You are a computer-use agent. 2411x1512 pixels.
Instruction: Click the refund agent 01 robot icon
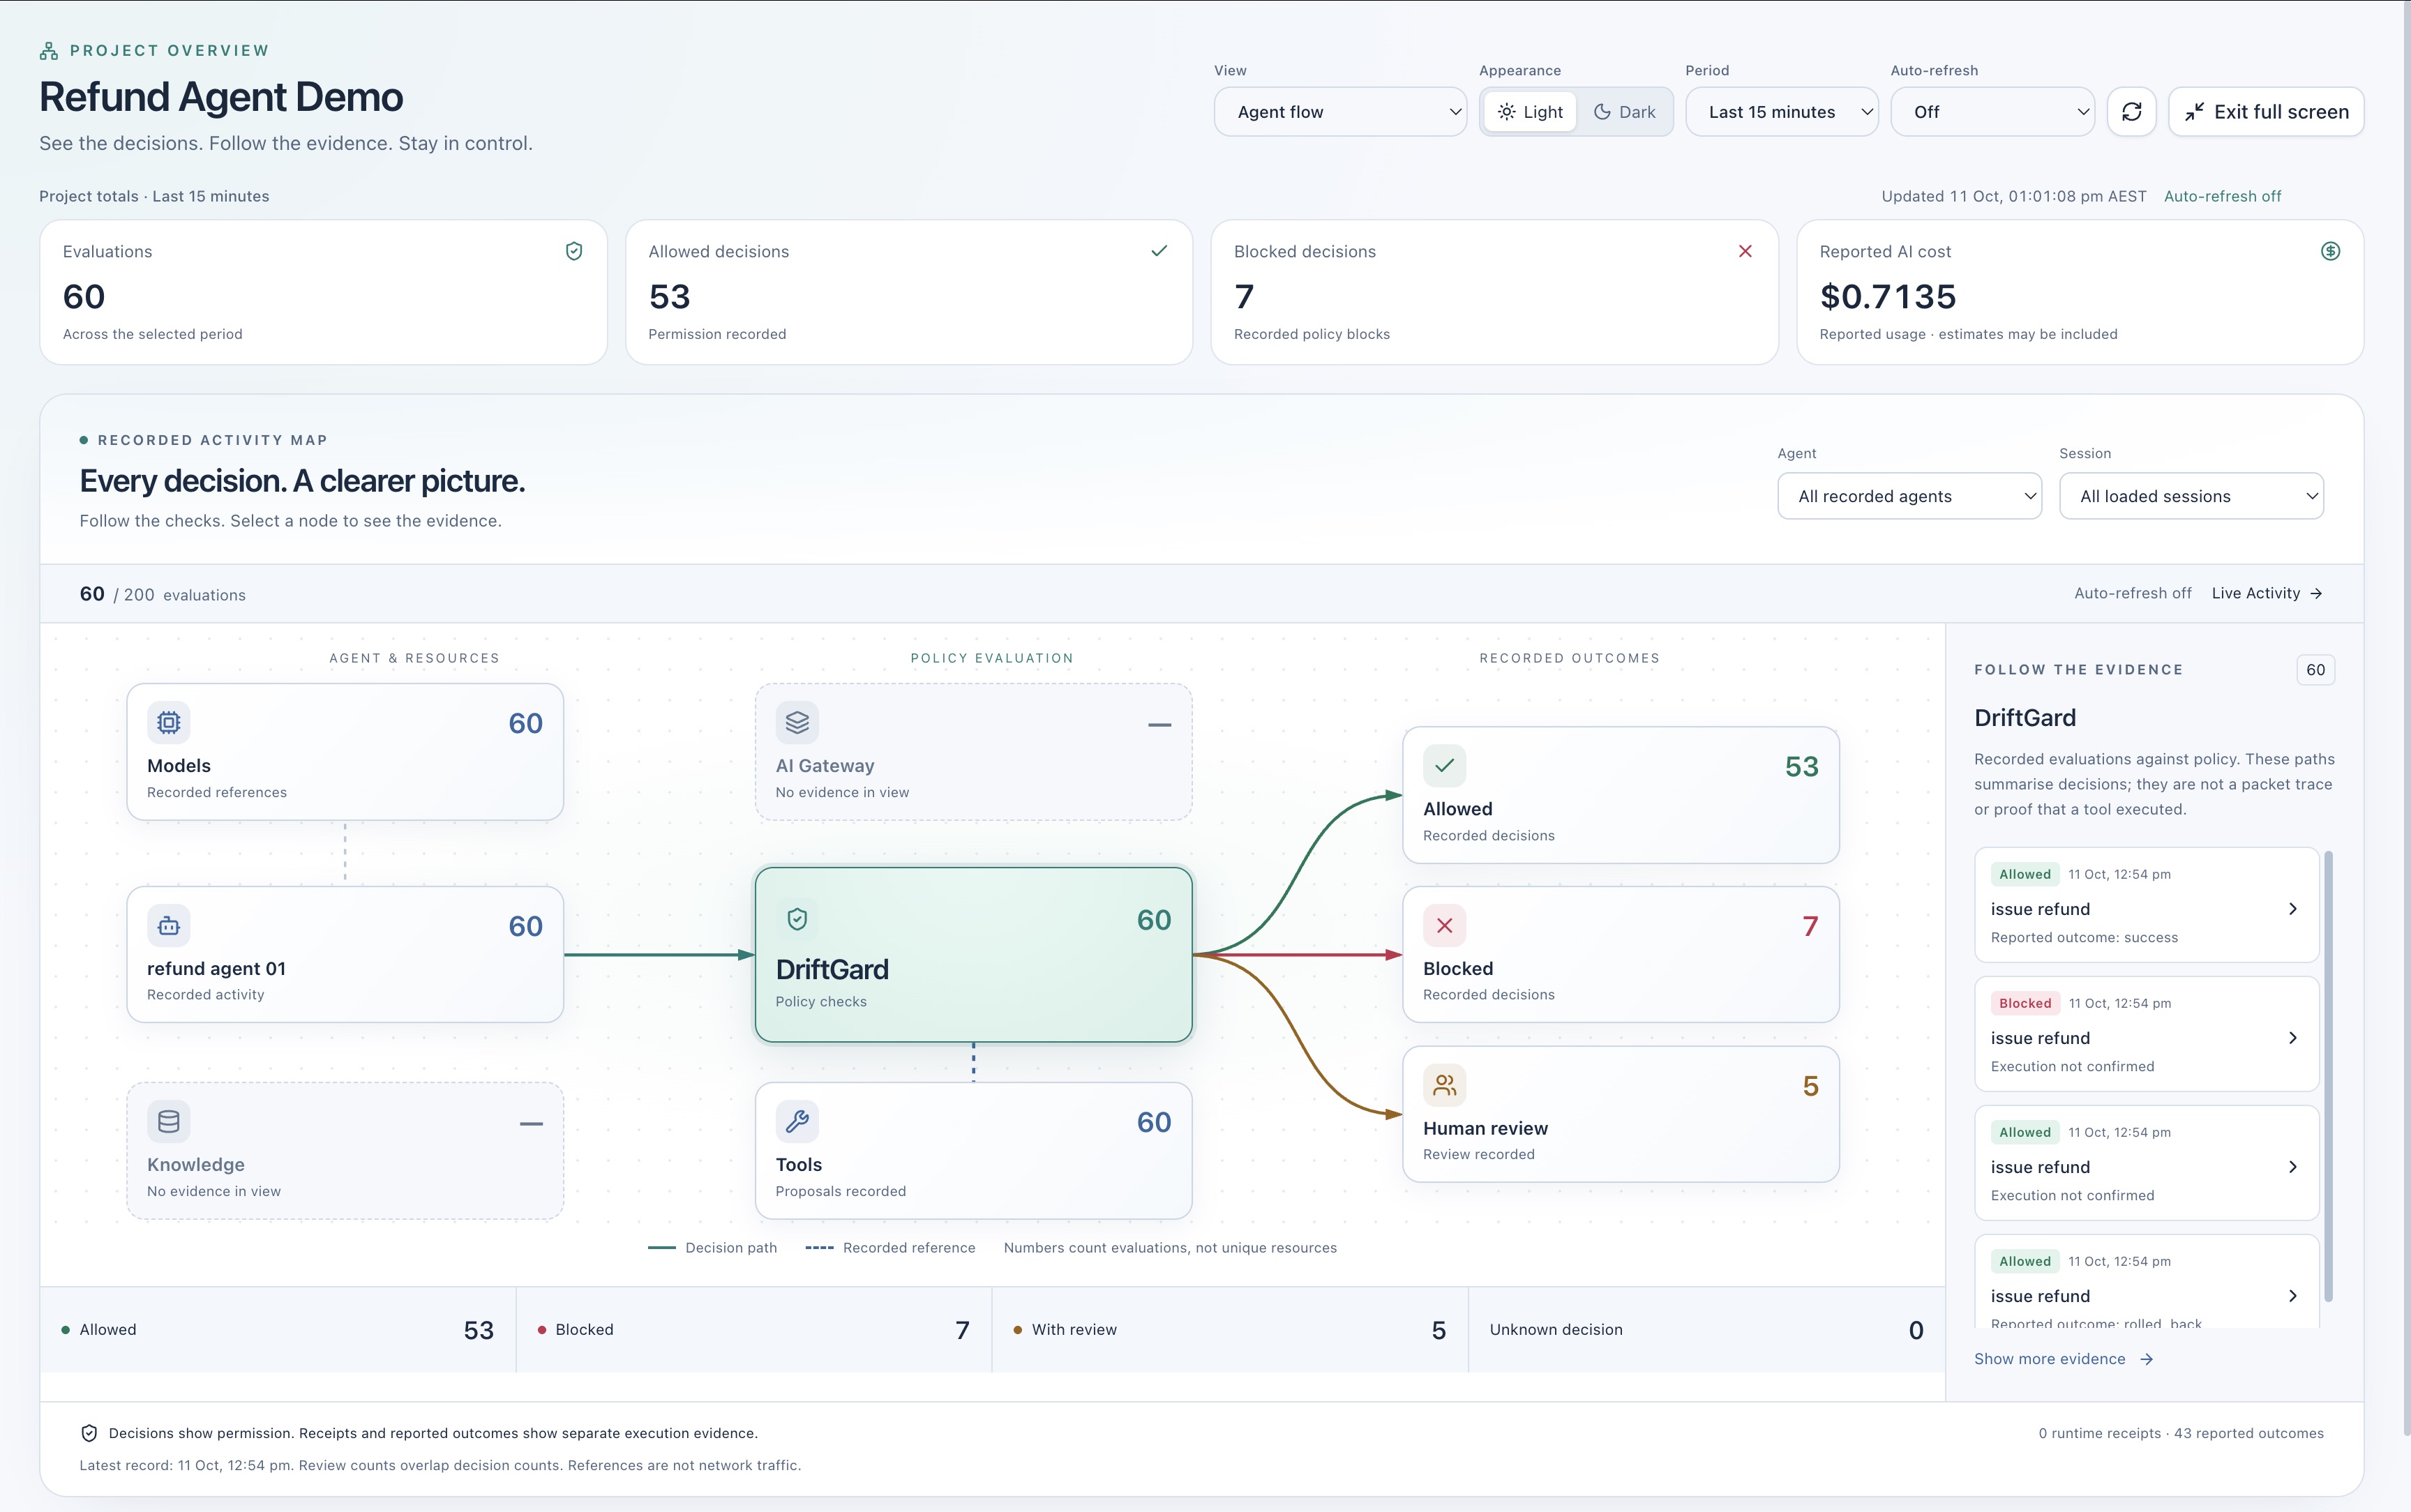click(169, 925)
